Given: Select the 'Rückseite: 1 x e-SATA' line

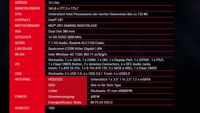Looking at the screenshot, I should tap(106, 60).
